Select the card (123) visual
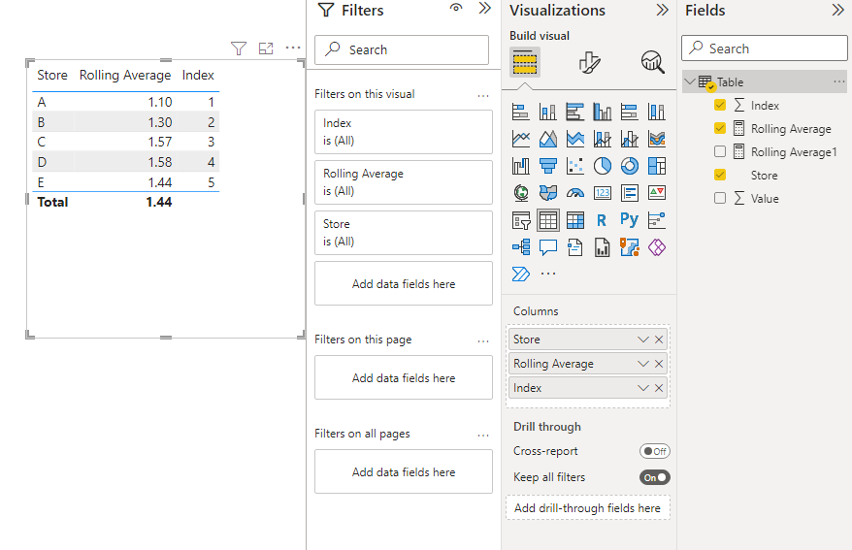This screenshot has height=550, width=852. 602,193
